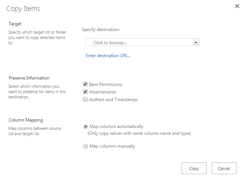The width and height of the screenshot is (243, 184).
Task: Open the Click to browse destination box
Action: tap(143, 42)
